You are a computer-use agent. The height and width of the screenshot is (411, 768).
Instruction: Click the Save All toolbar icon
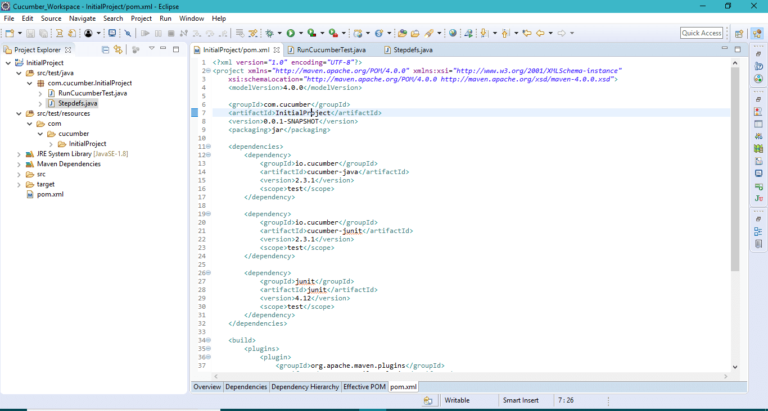click(43, 33)
